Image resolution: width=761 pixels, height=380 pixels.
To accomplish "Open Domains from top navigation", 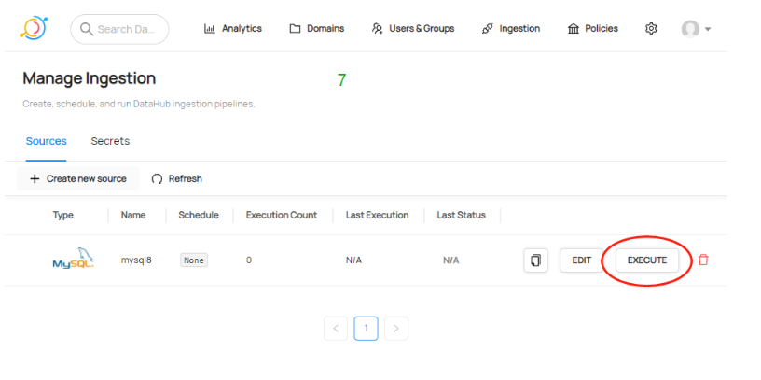I will (317, 29).
